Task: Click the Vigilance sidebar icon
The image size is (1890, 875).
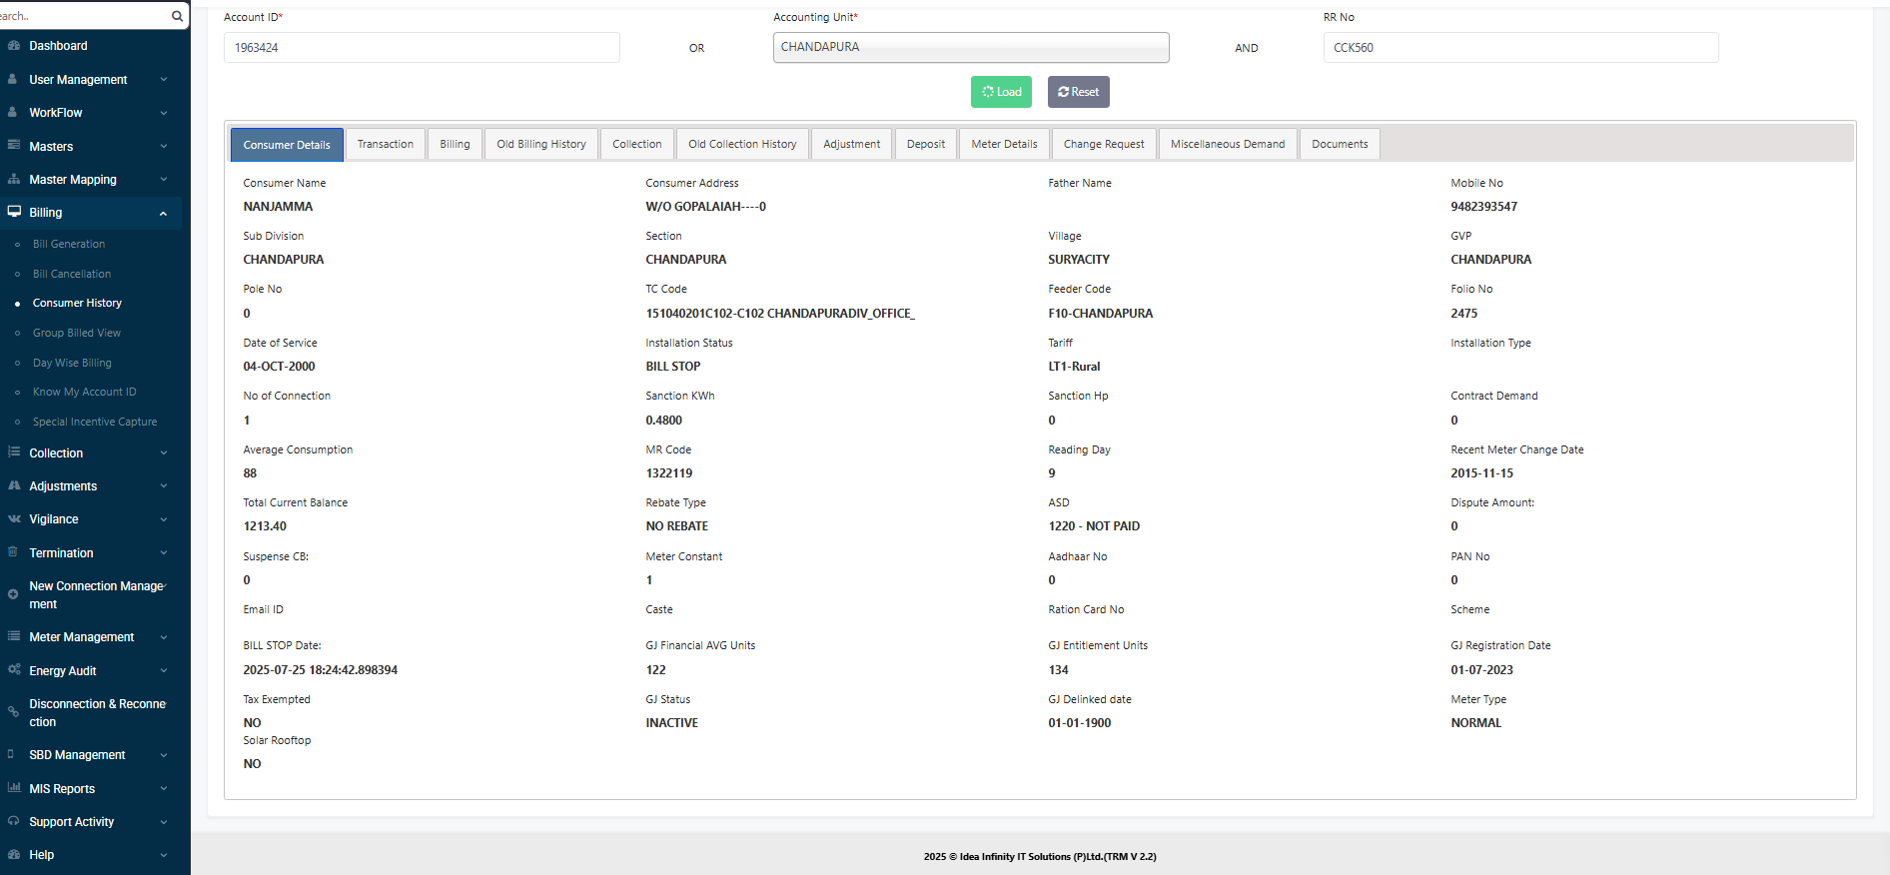Action: (x=14, y=518)
